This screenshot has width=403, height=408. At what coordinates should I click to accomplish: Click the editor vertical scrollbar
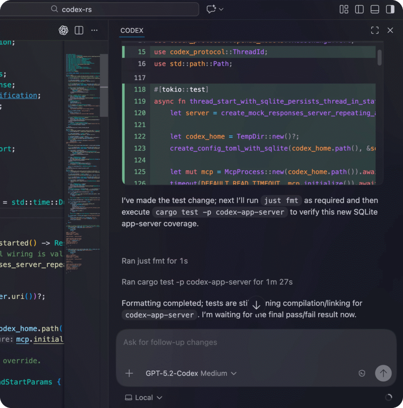[x=104, y=85]
